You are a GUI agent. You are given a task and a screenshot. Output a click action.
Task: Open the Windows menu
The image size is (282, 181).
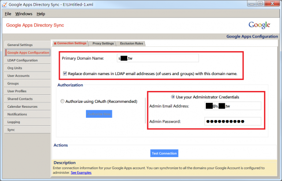coord(24,14)
